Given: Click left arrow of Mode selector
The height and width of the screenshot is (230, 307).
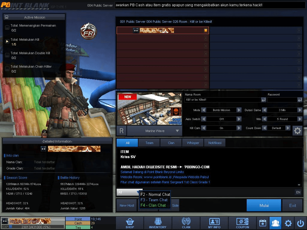Looking at the screenshot, I should click(204, 110).
